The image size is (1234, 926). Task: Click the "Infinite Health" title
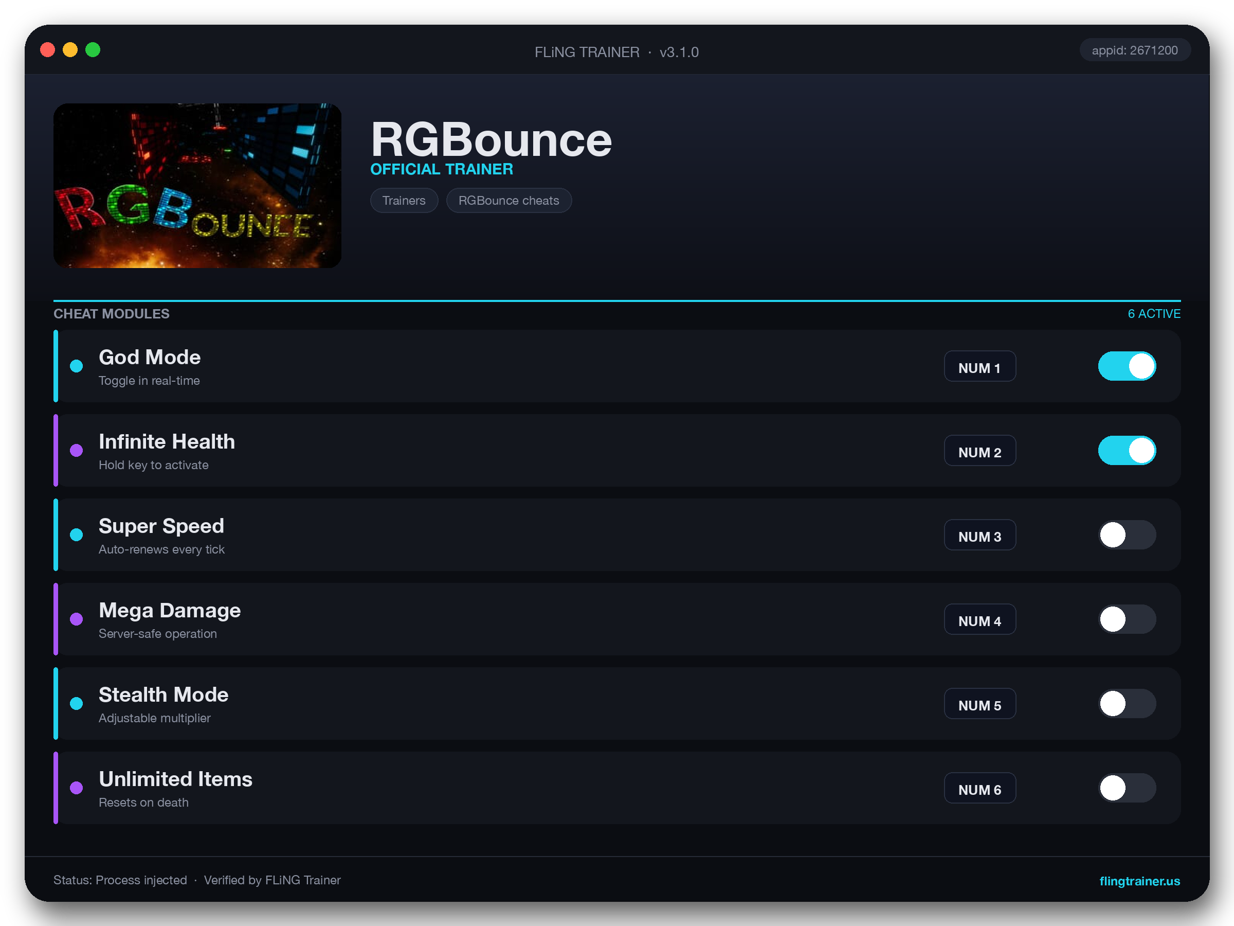pyautogui.click(x=167, y=441)
